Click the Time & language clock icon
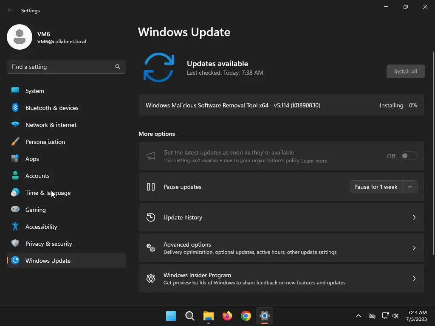Viewport: 435px width, 326px height. coord(15,192)
